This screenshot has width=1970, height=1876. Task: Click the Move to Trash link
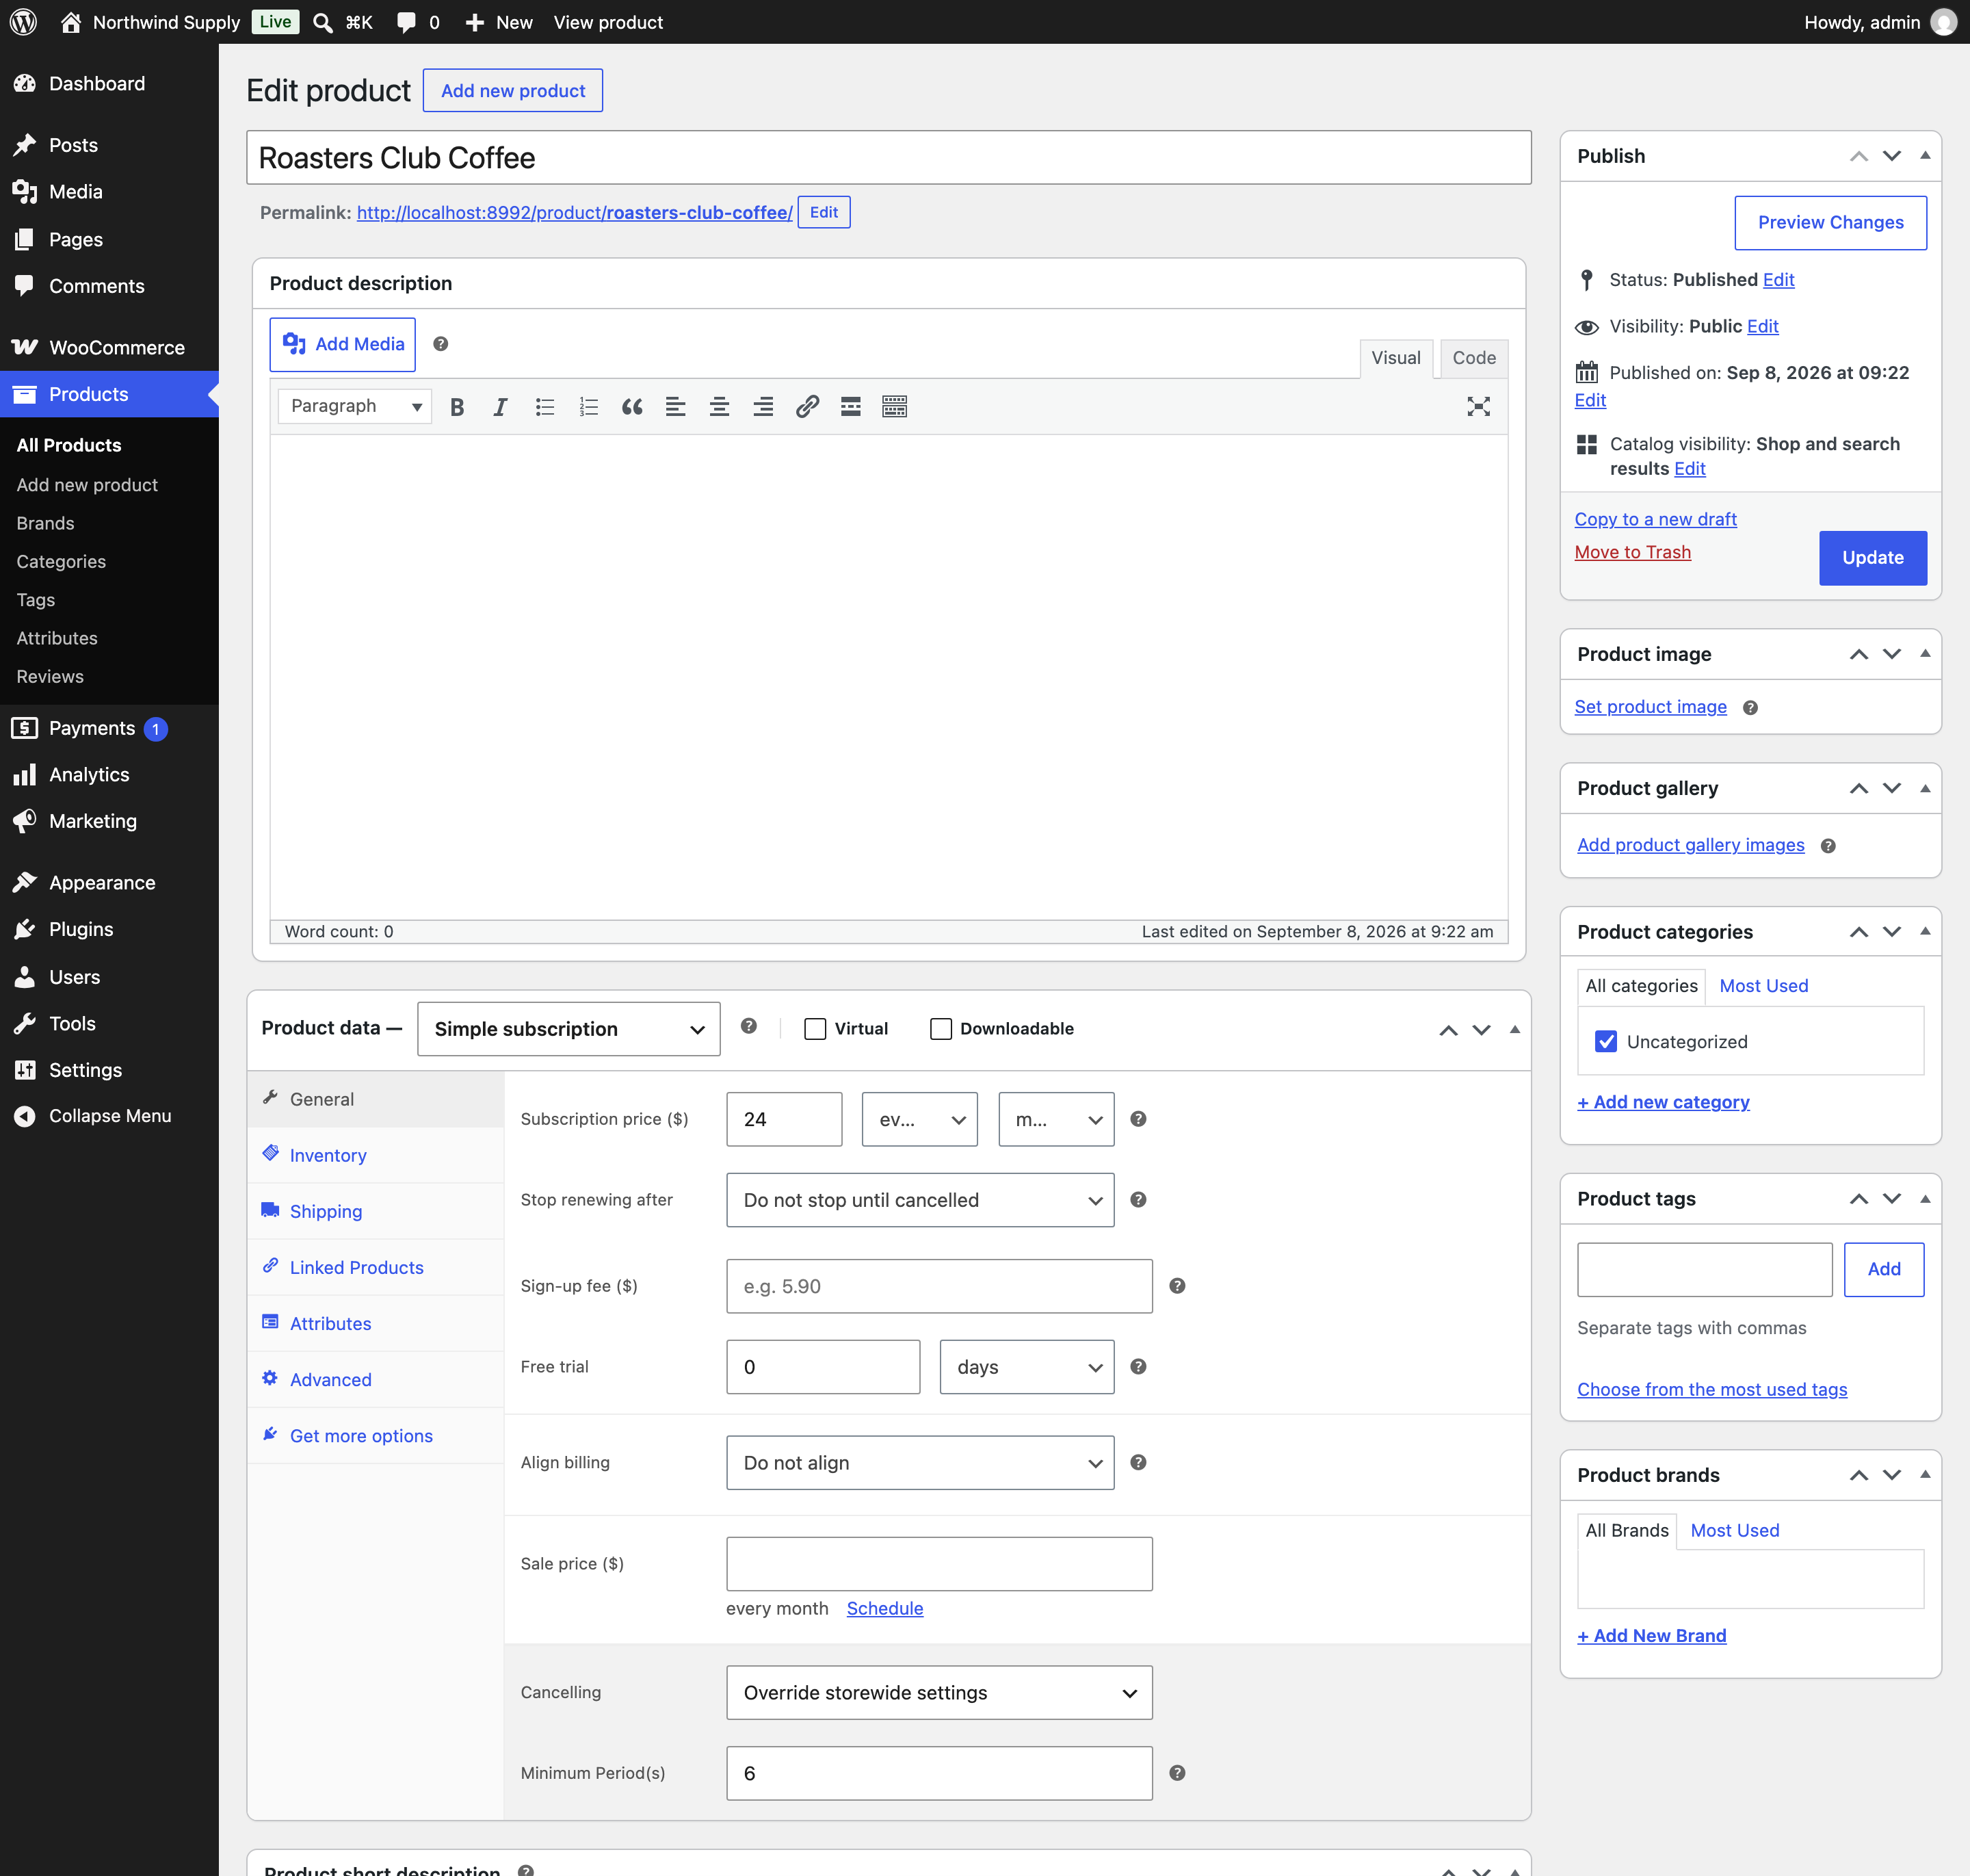point(1632,552)
